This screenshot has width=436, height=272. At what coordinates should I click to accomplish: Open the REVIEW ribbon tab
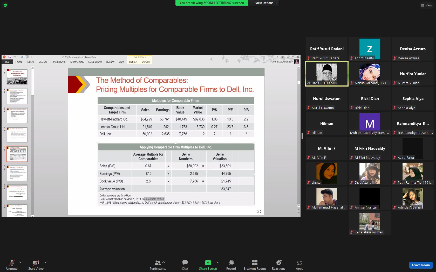point(110,62)
